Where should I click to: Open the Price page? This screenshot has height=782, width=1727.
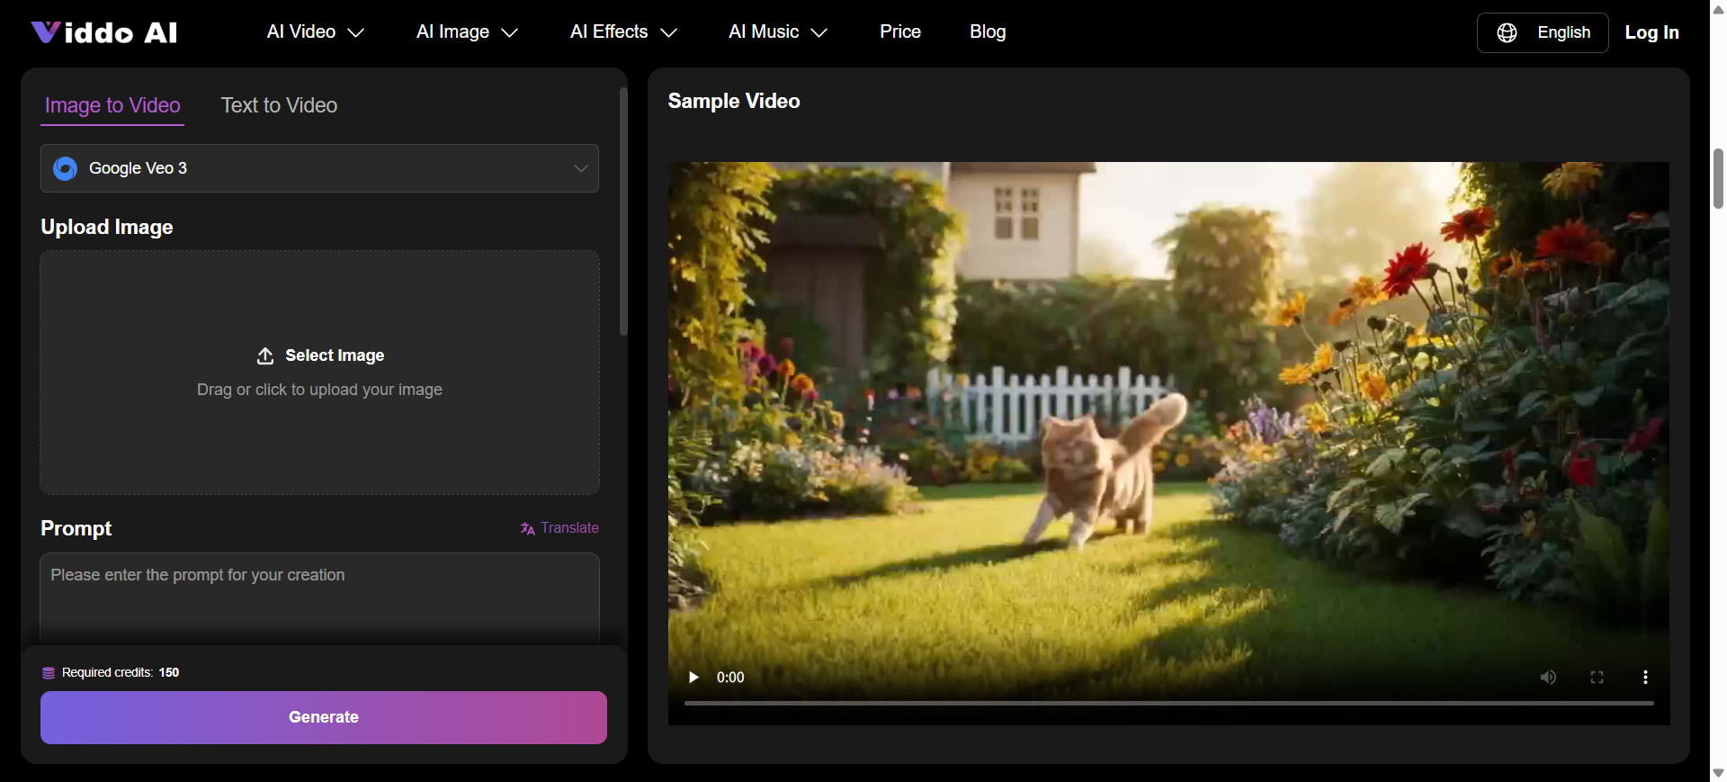click(900, 32)
